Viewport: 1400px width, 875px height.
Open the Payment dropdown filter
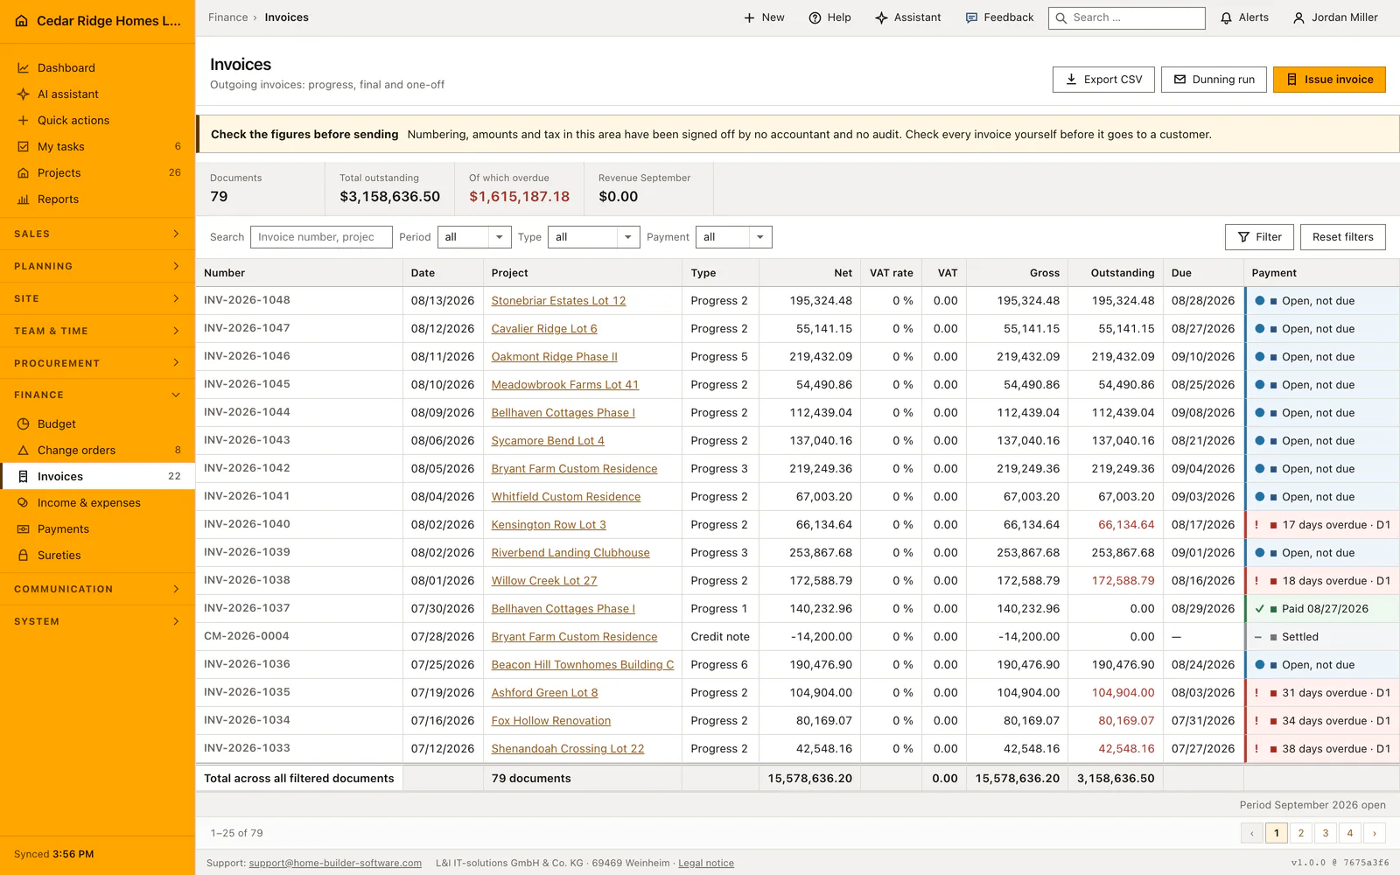733,237
